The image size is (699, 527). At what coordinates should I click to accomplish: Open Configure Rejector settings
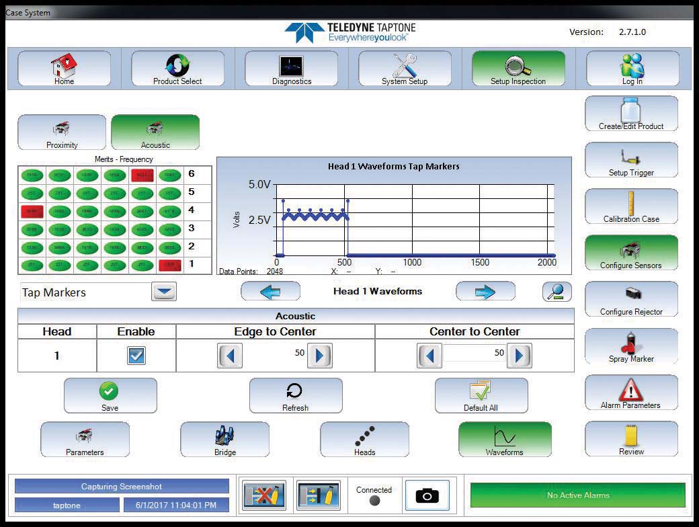pyautogui.click(x=631, y=300)
